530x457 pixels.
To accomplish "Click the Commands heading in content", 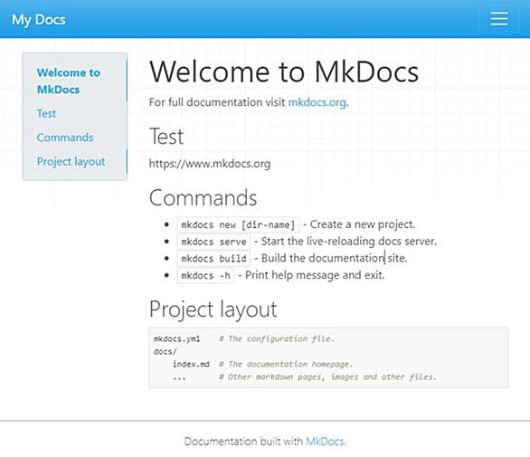I will [203, 198].
